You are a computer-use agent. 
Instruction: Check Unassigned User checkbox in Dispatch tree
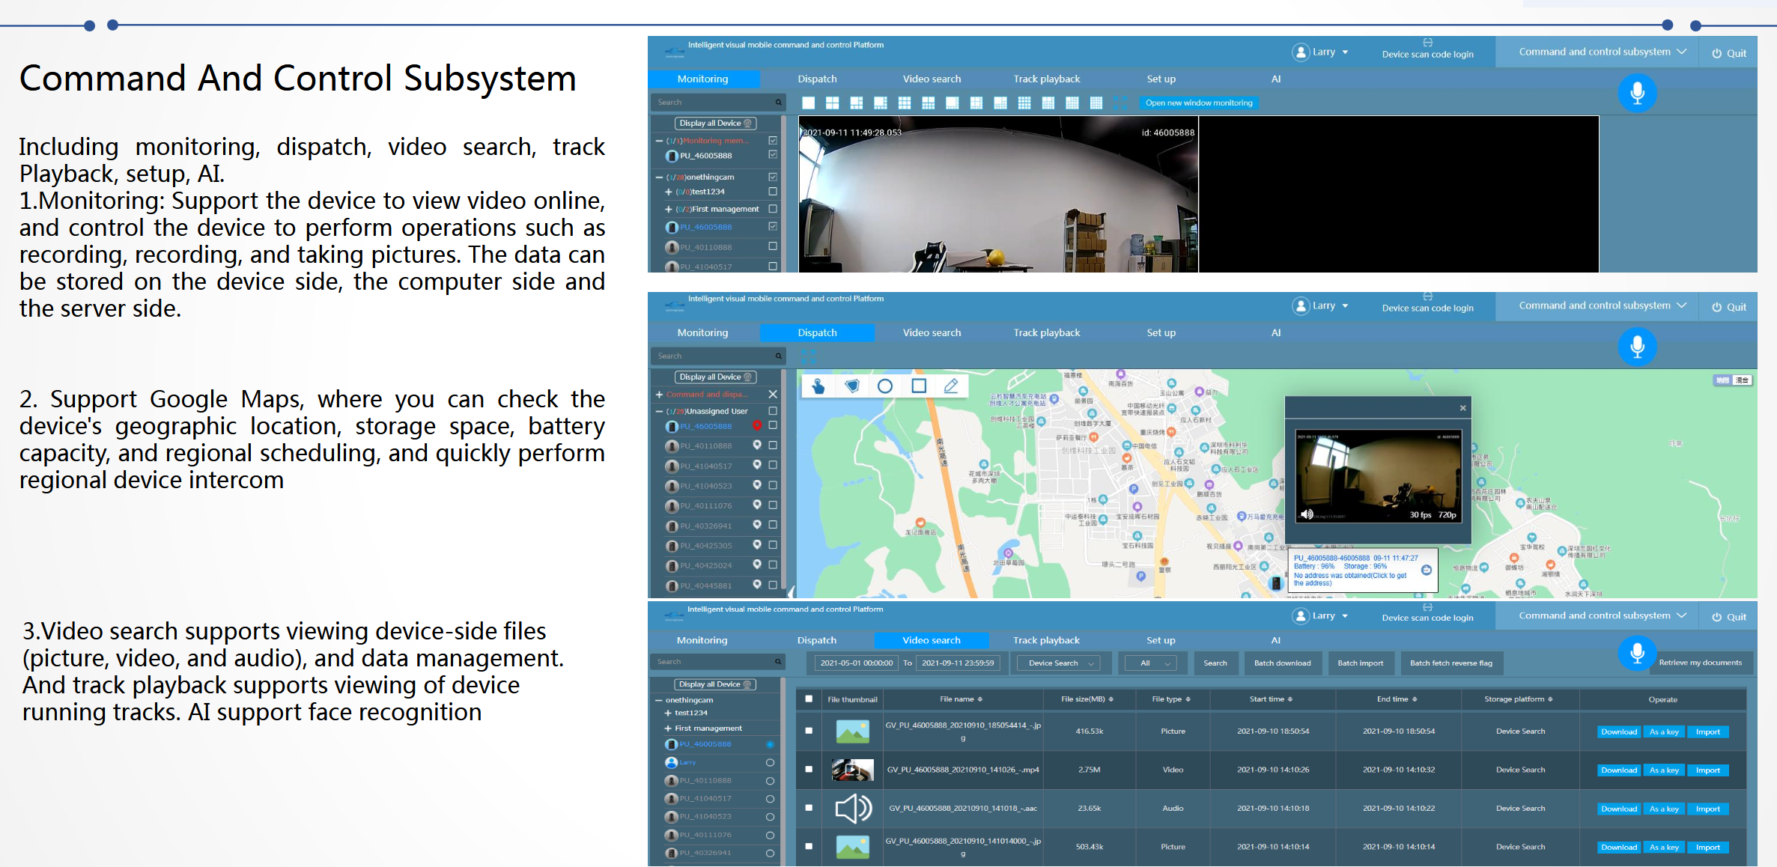point(773,411)
